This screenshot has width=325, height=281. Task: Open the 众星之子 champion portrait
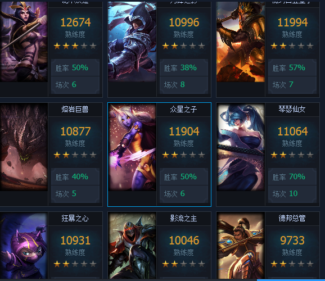coord(132,147)
